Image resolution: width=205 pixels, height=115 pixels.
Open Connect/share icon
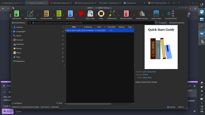point(171,14)
